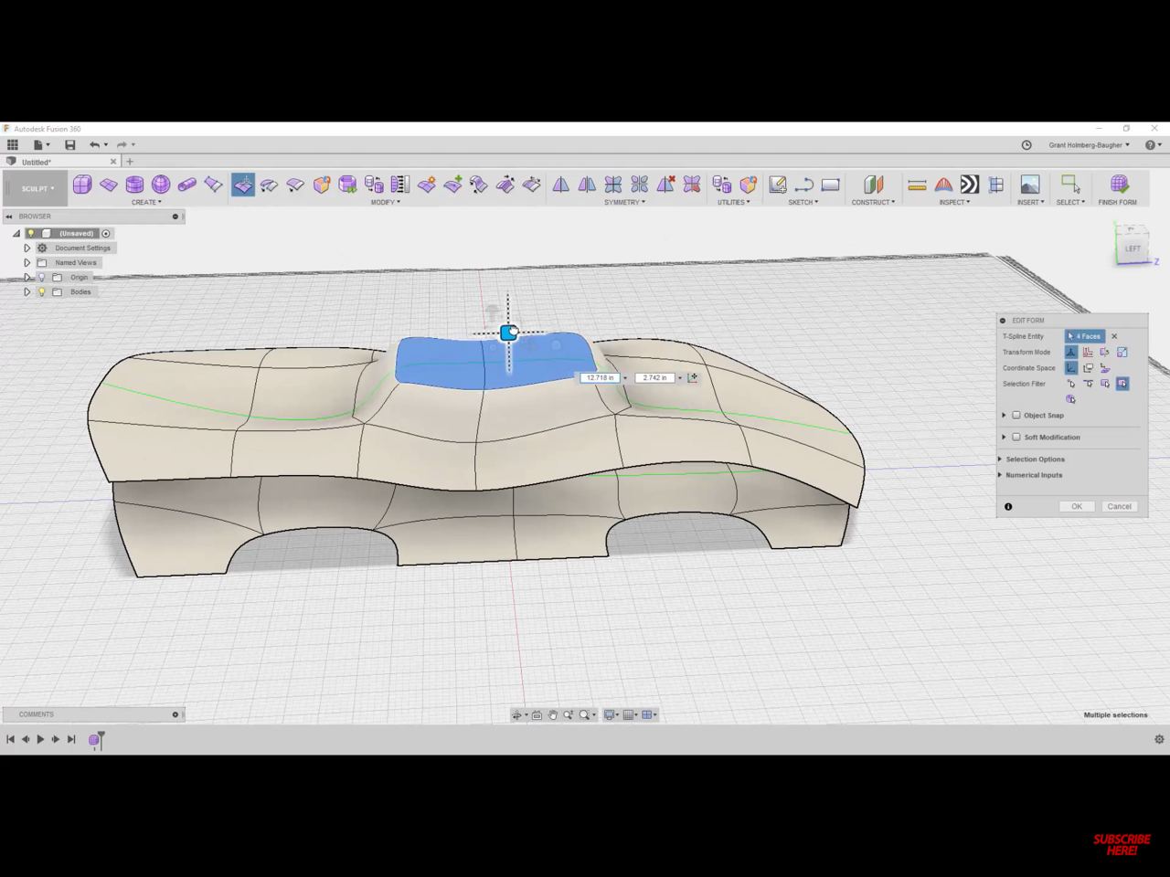Open the SYMMETRY menu label

(624, 202)
